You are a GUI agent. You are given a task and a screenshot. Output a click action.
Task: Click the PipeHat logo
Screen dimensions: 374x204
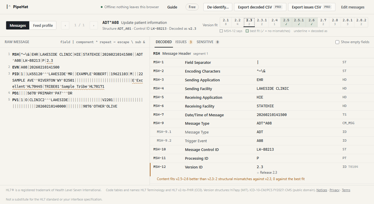17,7
